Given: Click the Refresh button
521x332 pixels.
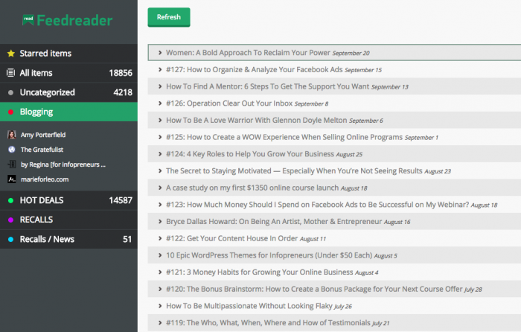Looking at the screenshot, I should pos(169,17).
